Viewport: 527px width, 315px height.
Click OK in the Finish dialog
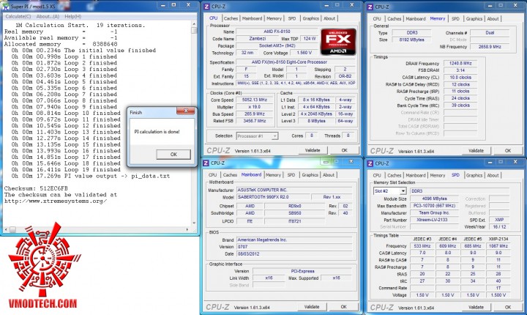click(173, 155)
